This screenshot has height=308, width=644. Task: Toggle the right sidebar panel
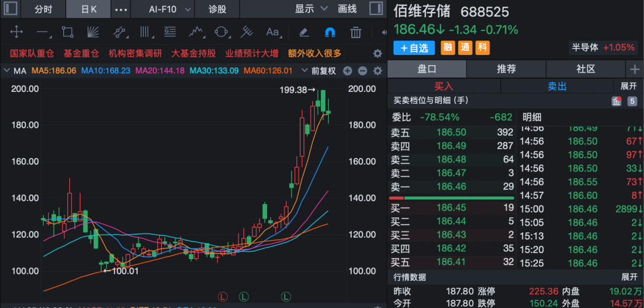376,8
